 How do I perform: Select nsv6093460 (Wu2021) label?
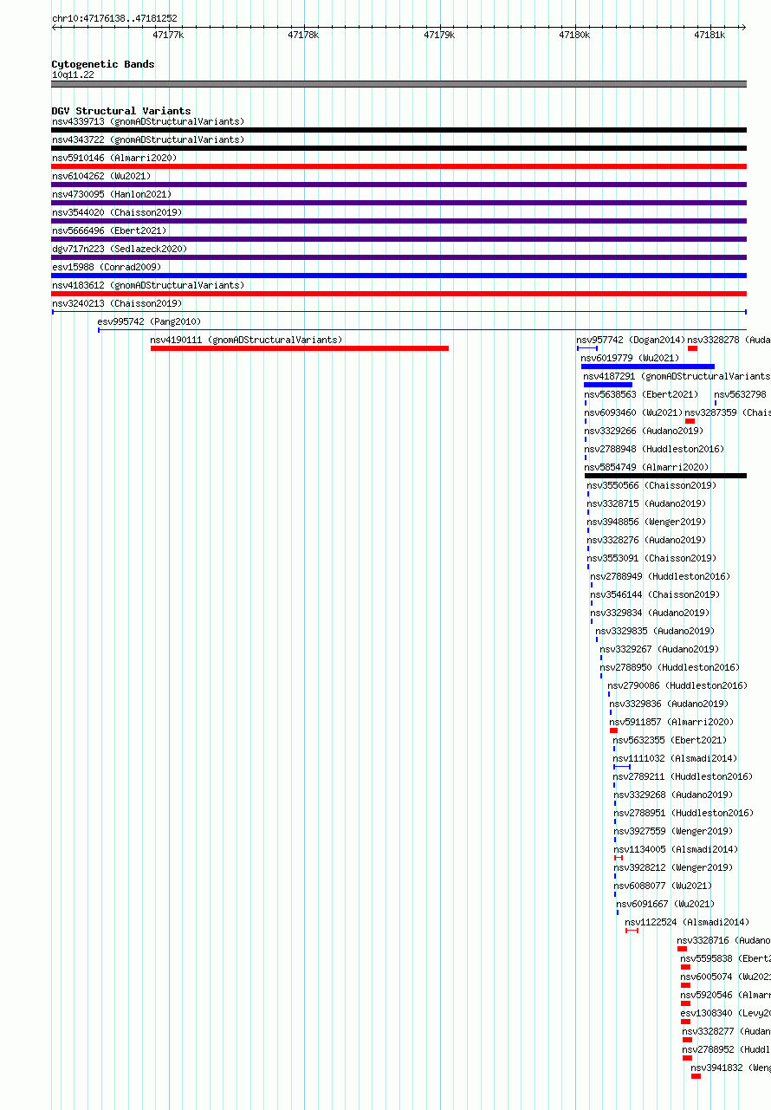(x=634, y=412)
